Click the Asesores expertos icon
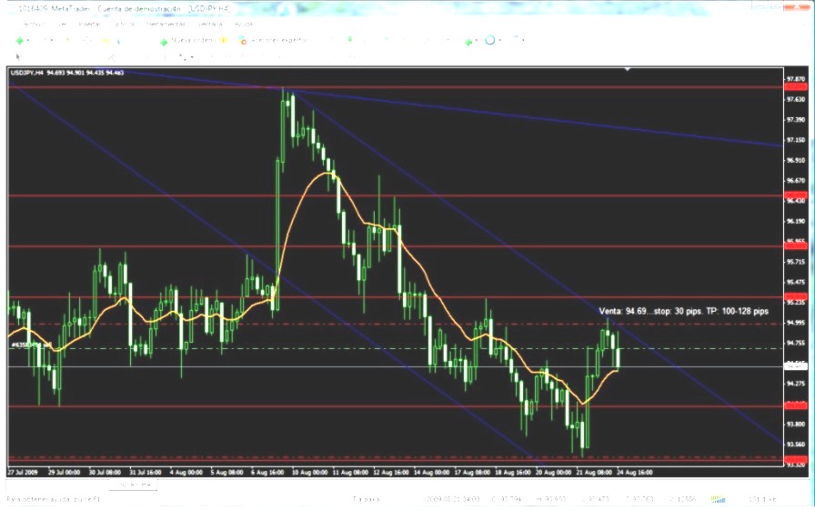 tap(243, 41)
